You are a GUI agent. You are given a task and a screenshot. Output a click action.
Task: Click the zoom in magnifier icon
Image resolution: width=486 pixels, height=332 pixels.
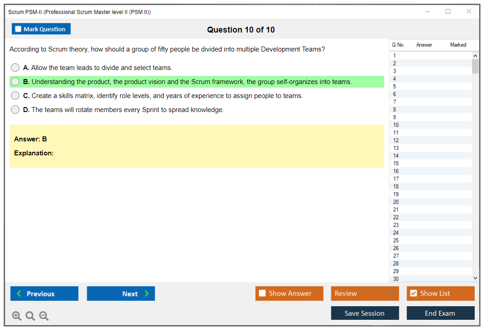(16, 316)
